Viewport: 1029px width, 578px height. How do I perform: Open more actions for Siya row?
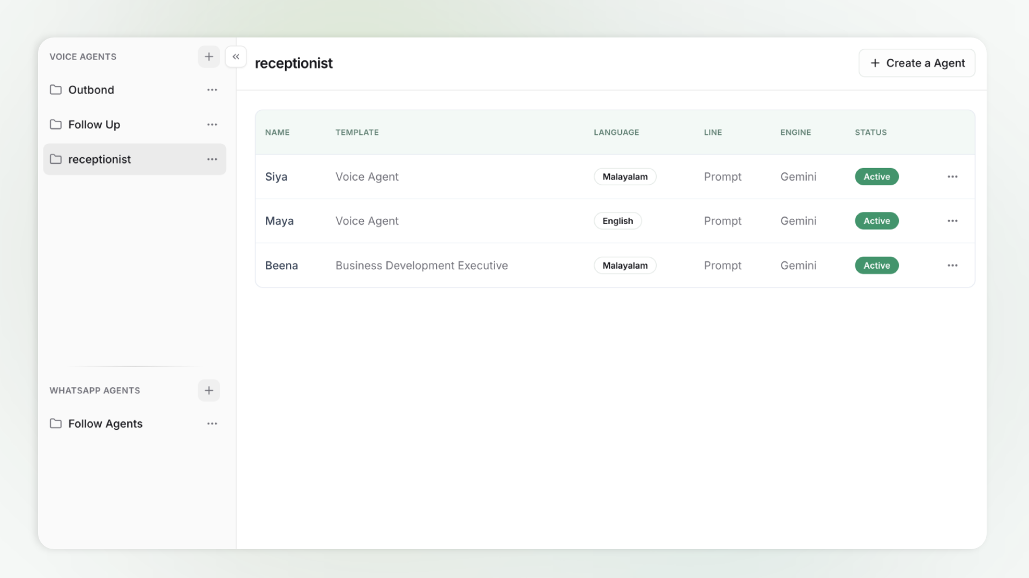point(952,177)
